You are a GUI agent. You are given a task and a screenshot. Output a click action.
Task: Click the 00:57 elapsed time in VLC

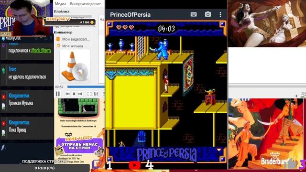coord(59,87)
